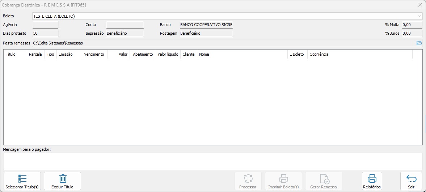Click inside the Mensagem para o pagador box
Viewport: 426px width, 192px height.
click(x=213, y=161)
